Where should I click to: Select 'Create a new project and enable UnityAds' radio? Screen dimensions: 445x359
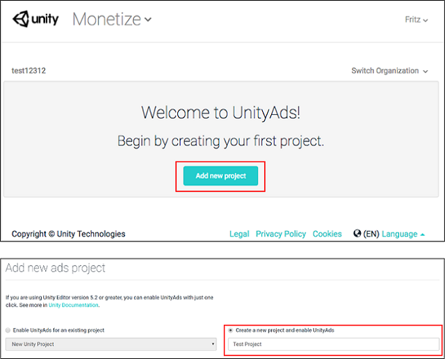point(230,330)
